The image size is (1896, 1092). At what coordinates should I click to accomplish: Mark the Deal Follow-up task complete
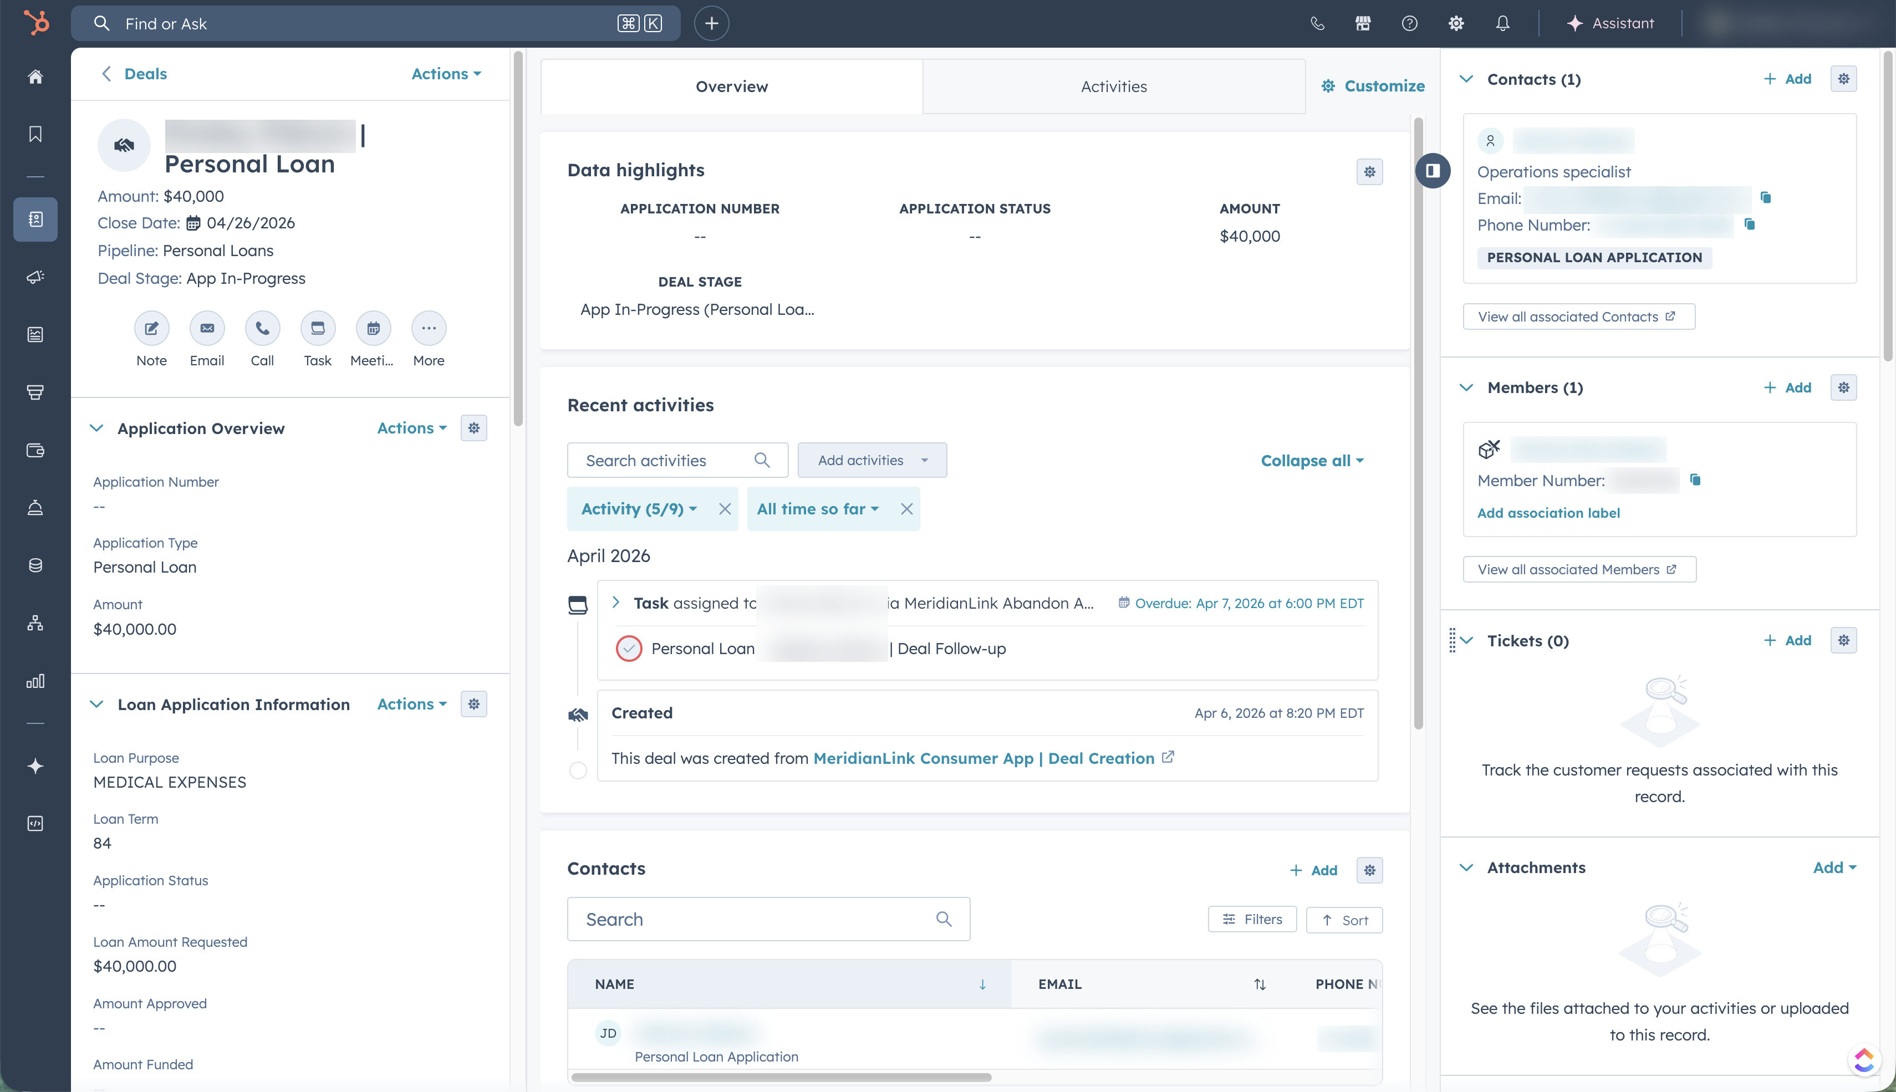[x=629, y=648]
